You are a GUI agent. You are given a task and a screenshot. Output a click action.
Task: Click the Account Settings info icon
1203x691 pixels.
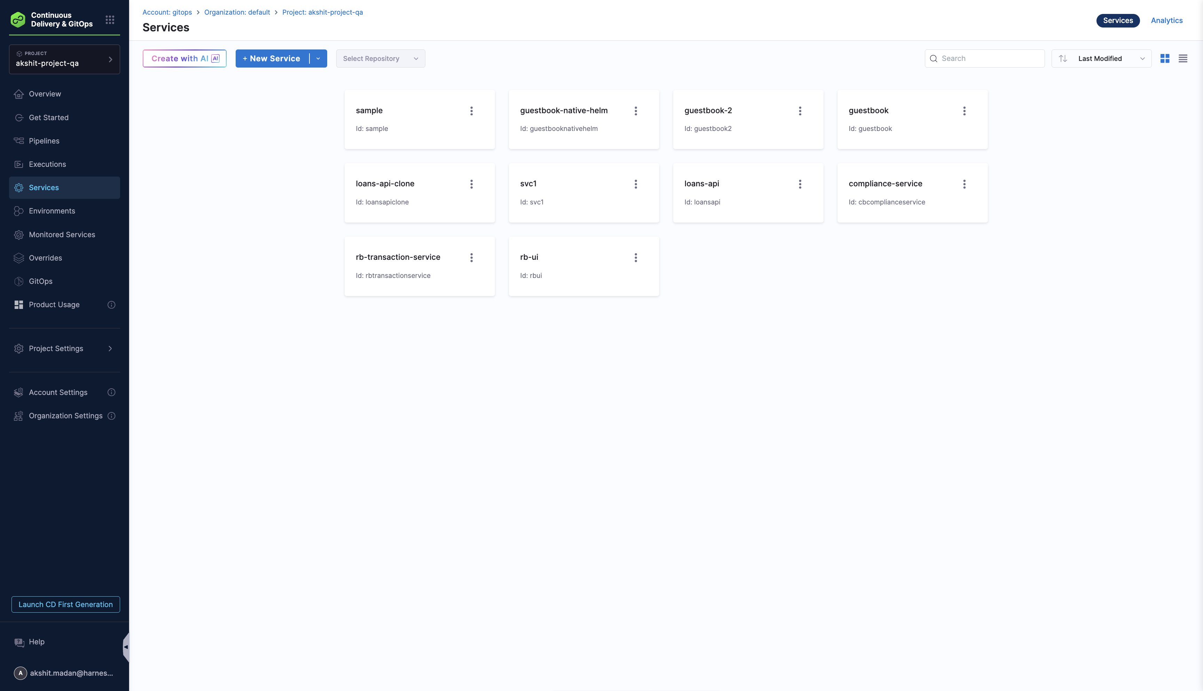point(111,393)
